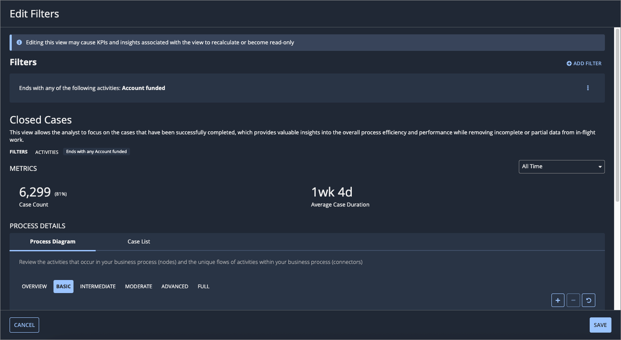Open the Process Diagram tab
The image size is (621, 340).
click(x=53, y=242)
